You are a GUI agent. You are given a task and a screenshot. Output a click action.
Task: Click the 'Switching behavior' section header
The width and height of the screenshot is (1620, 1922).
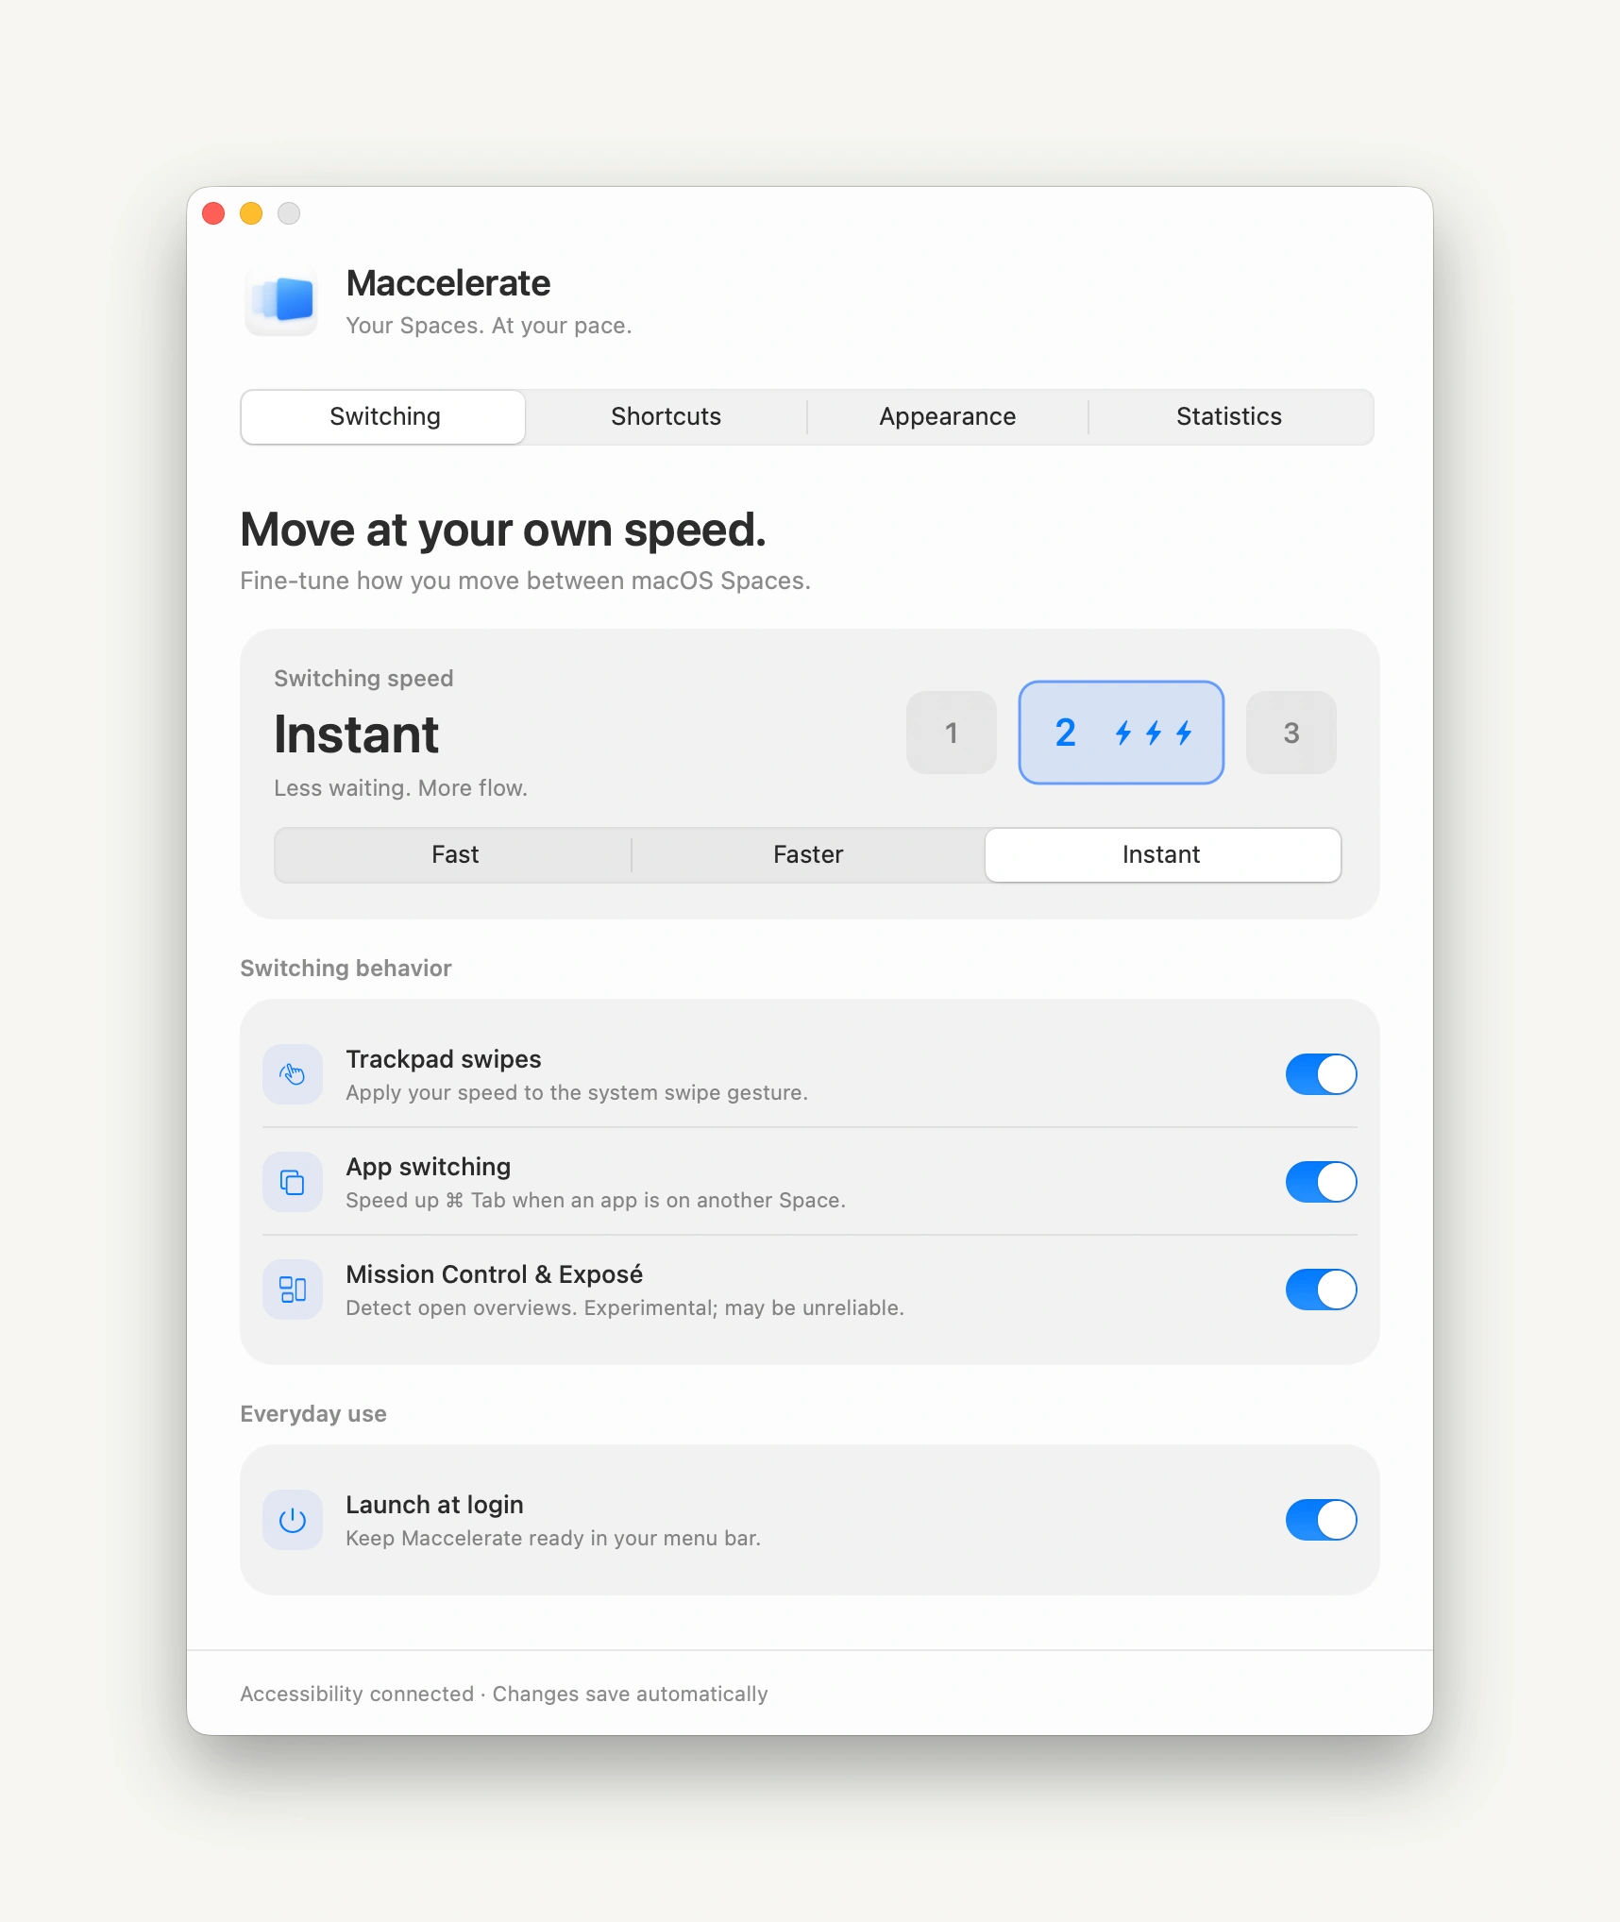pyautogui.click(x=346, y=969)
